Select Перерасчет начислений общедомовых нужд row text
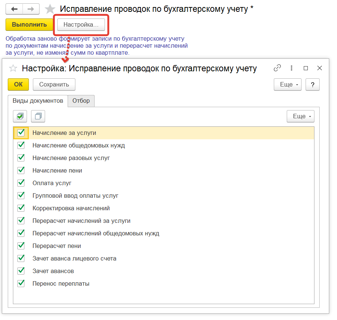The image size is (337, 320). pos(96,234)
